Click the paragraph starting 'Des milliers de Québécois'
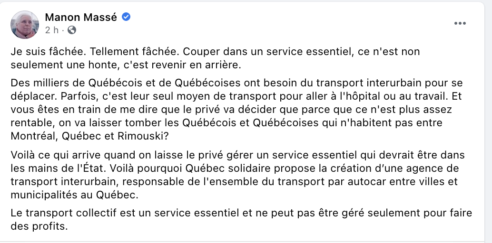This screenshot has width=492, height=243. 236,110
